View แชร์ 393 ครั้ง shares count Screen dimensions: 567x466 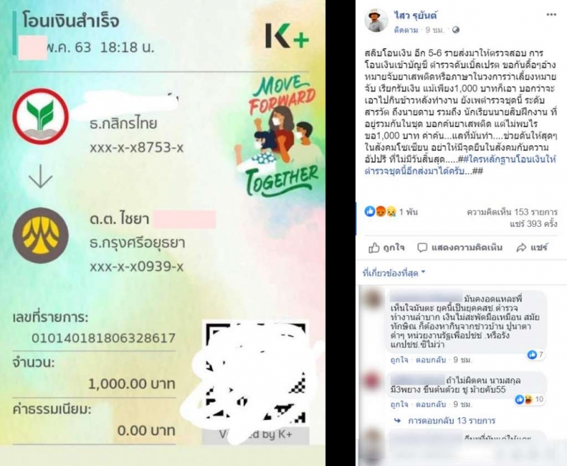pos(534,224)
